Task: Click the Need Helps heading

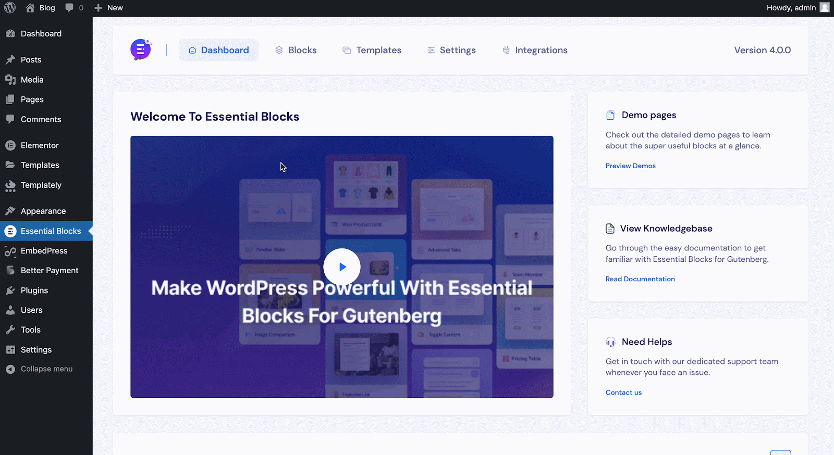Action: coord(647,342)
